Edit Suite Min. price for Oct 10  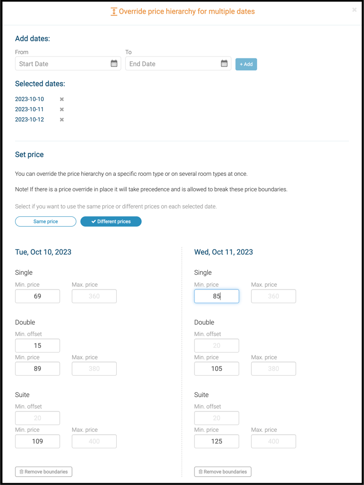coord(38,442)
